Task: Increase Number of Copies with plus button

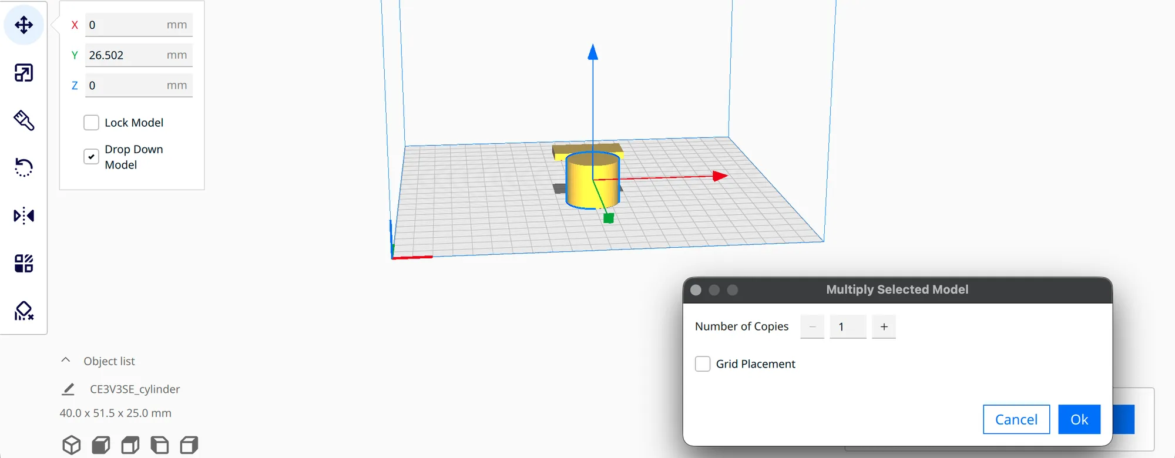Action: point(884,327)
